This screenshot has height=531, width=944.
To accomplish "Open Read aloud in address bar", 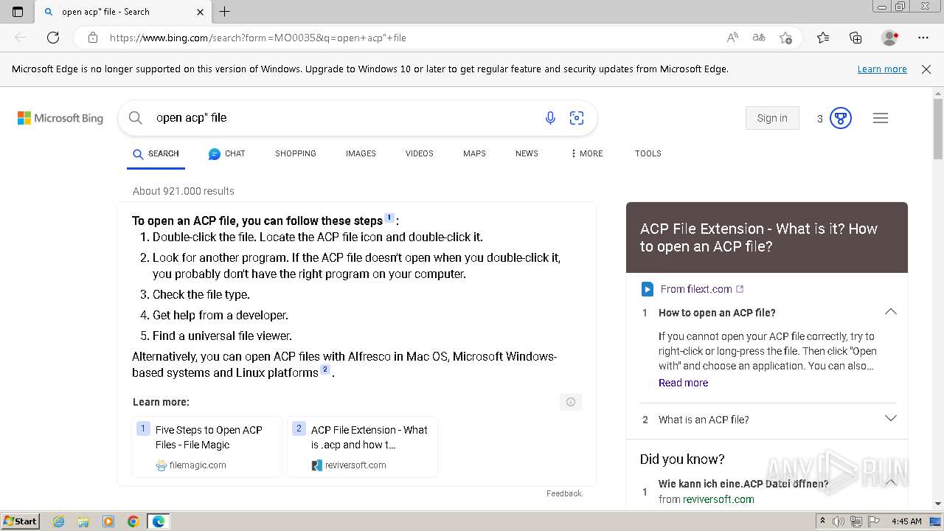I will click(x=732, y=38).
